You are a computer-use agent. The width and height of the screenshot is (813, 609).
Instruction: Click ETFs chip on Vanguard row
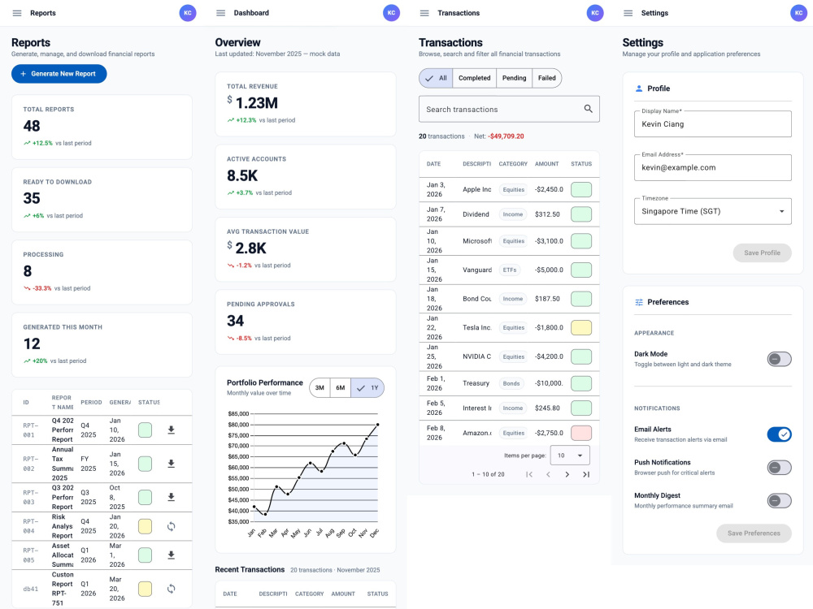(x=510, y=270)
